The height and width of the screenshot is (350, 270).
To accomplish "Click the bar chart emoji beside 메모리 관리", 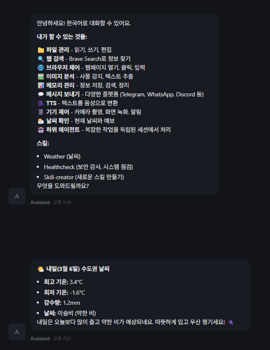I will click(x=41, y=85).
